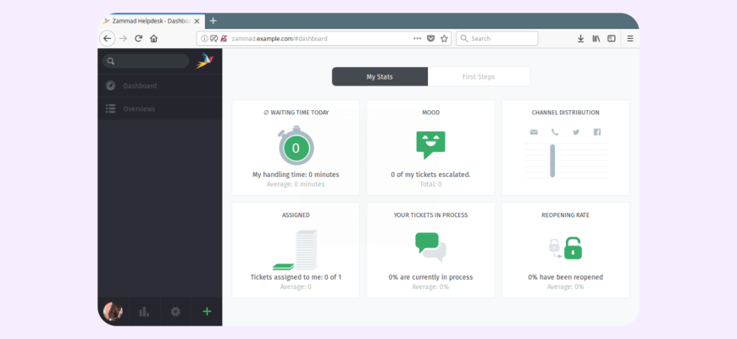Click the green stopwatch waiting time icon
This screenshot has width=737, height=339.
click(x=296, y=147)
